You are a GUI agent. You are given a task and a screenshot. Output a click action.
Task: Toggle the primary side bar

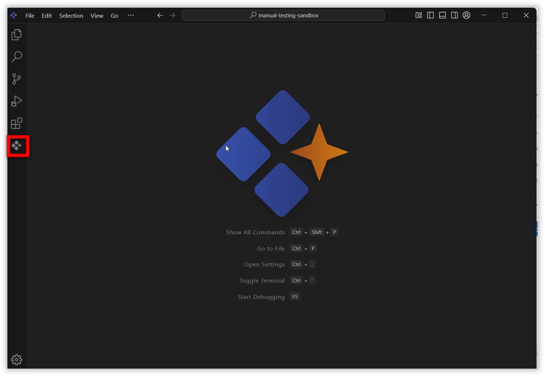[x=430, y=15]
